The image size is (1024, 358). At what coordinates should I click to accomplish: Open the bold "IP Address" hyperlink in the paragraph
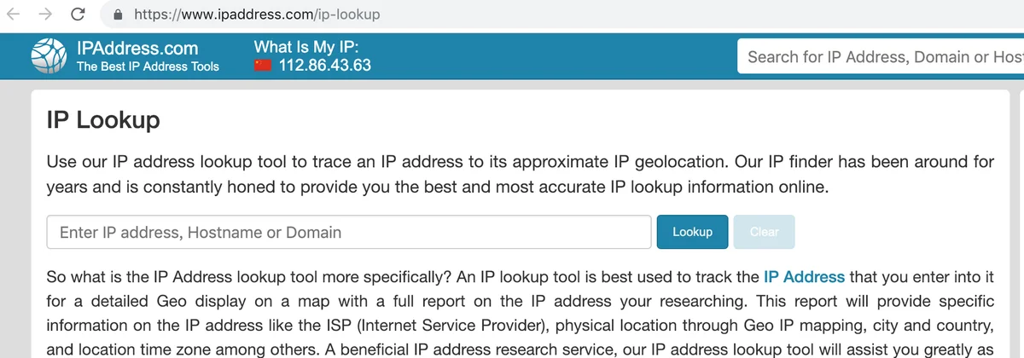(x=804, y=277)
